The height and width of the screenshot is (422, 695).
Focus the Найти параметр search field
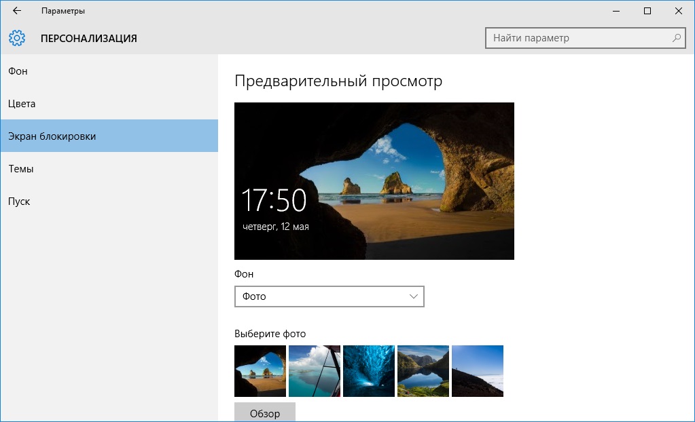(577, 38)
